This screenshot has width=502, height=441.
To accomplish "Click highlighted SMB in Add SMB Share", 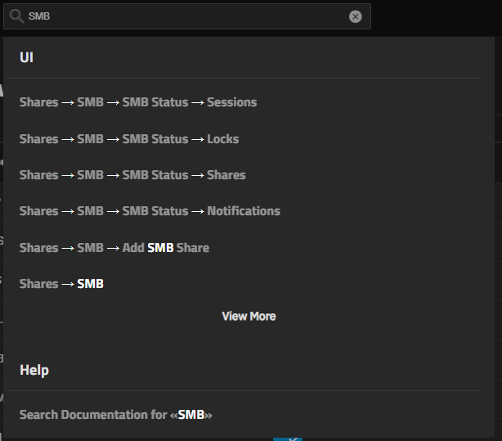I will (160, 248).
